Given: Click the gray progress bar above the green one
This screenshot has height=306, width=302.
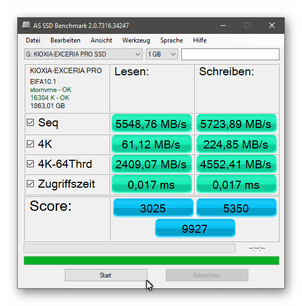Looking at the screenshot, I should point(129,248).
